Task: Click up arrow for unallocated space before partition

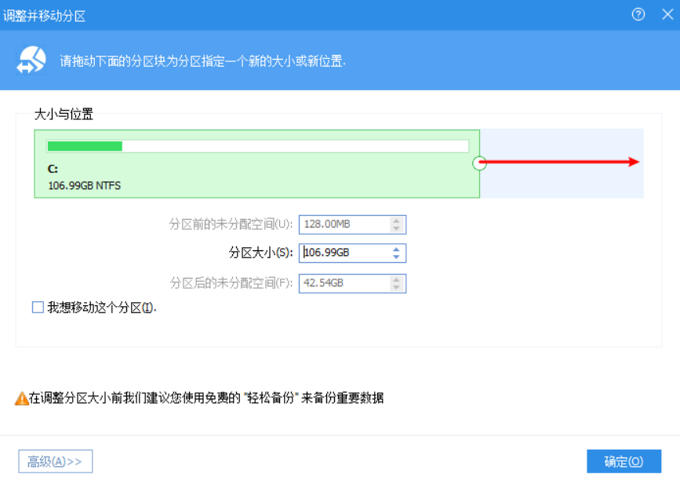Action: click(396, 221)
